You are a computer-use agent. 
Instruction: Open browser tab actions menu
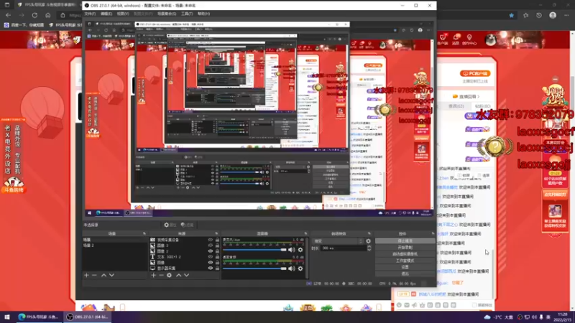(x=7, y=5)
